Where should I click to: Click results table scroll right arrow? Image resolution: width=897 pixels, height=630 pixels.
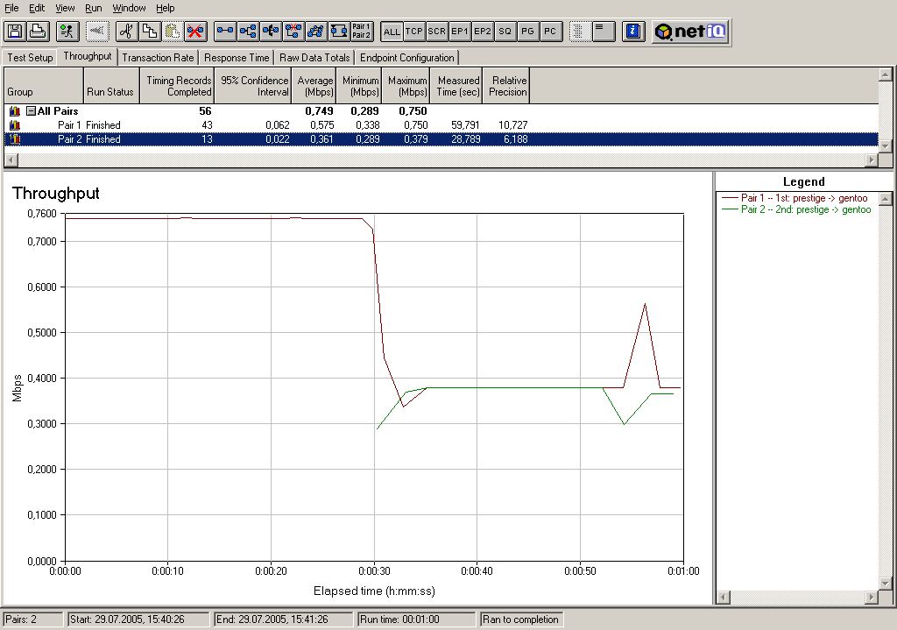click(x=872, y=159)
